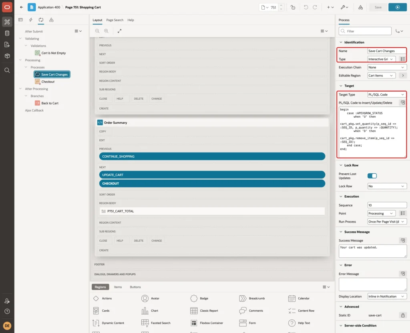Collapse the Identification section
The image size is (410, 333).
point(341,42)
